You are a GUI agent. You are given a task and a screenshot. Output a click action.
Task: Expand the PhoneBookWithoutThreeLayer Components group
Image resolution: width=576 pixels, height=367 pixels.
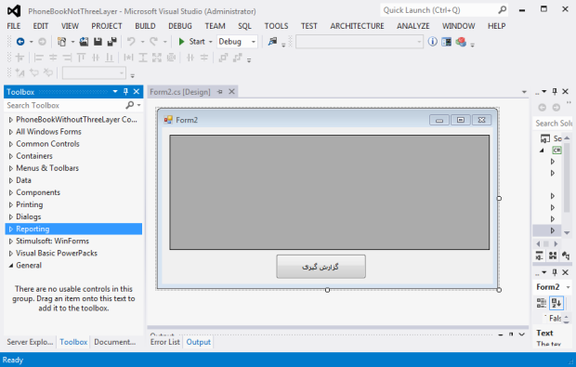(11, 120)
